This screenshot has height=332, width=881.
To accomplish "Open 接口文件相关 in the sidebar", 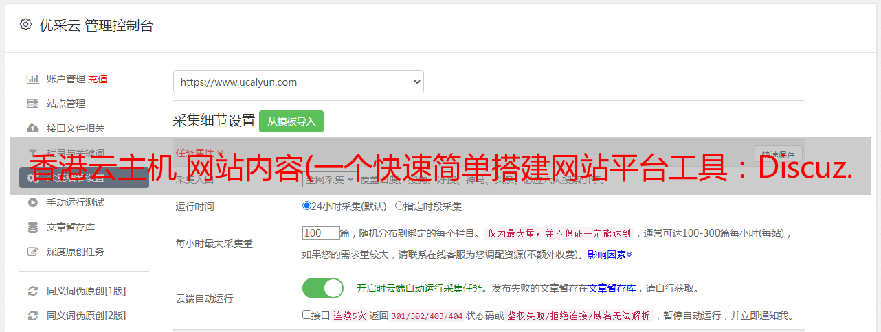I will pyautogui.click(x=76, y=128).
